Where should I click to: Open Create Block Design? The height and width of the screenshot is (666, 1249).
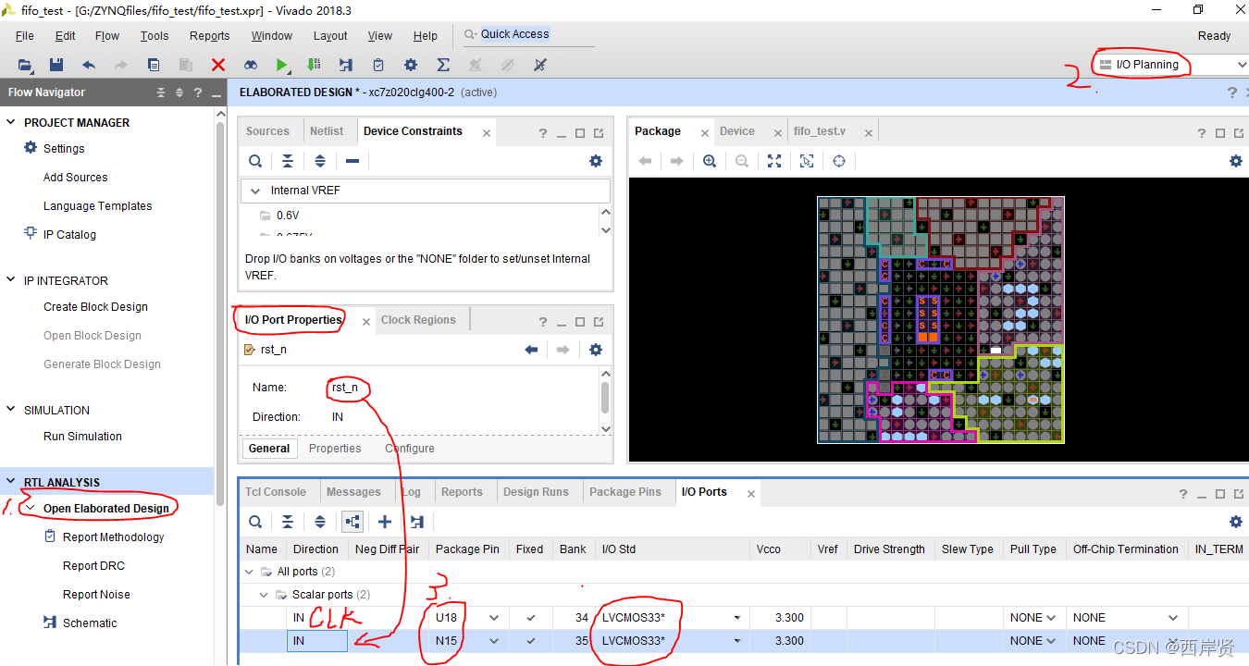point(95,307)
